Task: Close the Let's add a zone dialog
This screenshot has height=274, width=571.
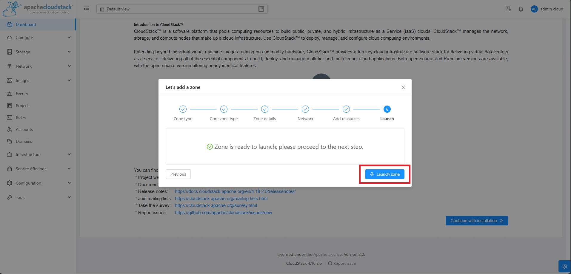Action: [x=403, y=87]
